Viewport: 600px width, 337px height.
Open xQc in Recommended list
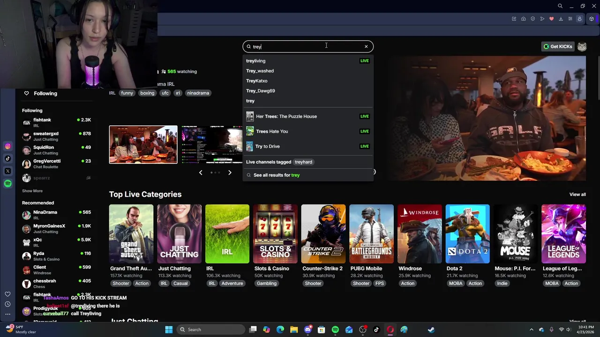(56, 242)
